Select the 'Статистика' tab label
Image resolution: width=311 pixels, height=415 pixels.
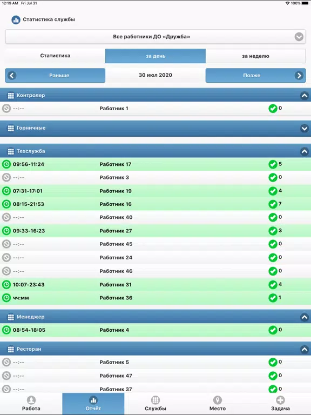pyautogui.click(x=55, y=56)
